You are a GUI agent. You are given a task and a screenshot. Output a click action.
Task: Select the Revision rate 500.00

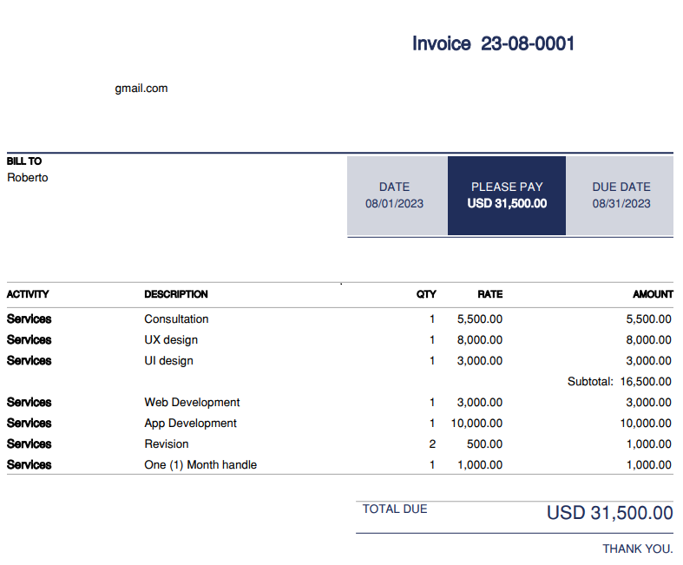tap(484, 444)
